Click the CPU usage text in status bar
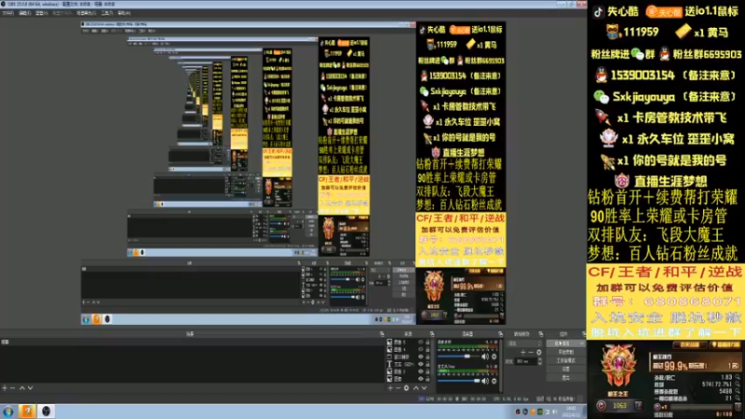This screenshot has width=745, height=419. [512, 399]
